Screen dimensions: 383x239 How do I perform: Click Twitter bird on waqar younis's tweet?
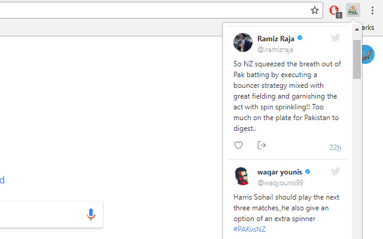335,171
